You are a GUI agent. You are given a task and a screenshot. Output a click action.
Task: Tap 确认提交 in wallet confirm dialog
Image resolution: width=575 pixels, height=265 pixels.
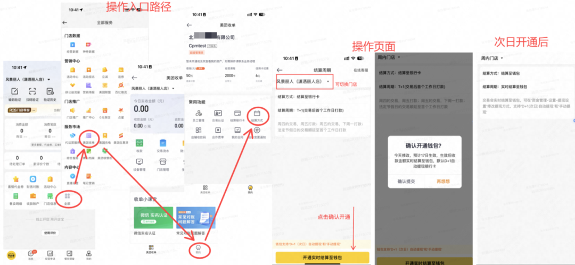[x=406, y=181]
